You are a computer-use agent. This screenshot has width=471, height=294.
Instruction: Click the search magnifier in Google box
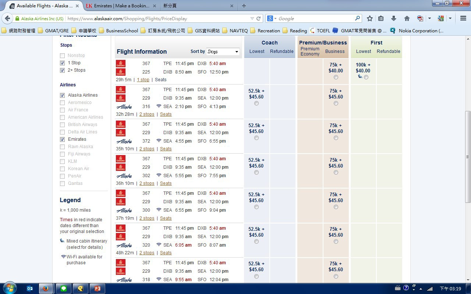357,18
